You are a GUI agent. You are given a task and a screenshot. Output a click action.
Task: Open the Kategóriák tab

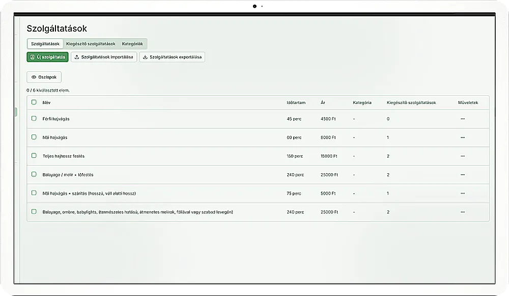point(132,44)
